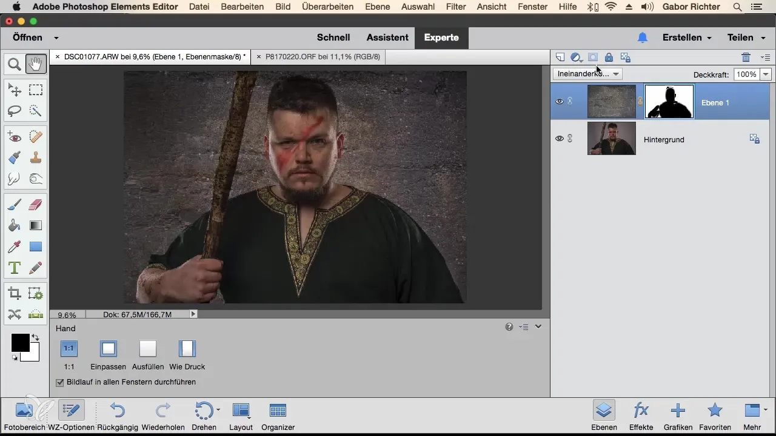The height and width of the screenshot is (436, 776).
Task: Select the Zoom magnifier tool
Action: click(15, 64)
